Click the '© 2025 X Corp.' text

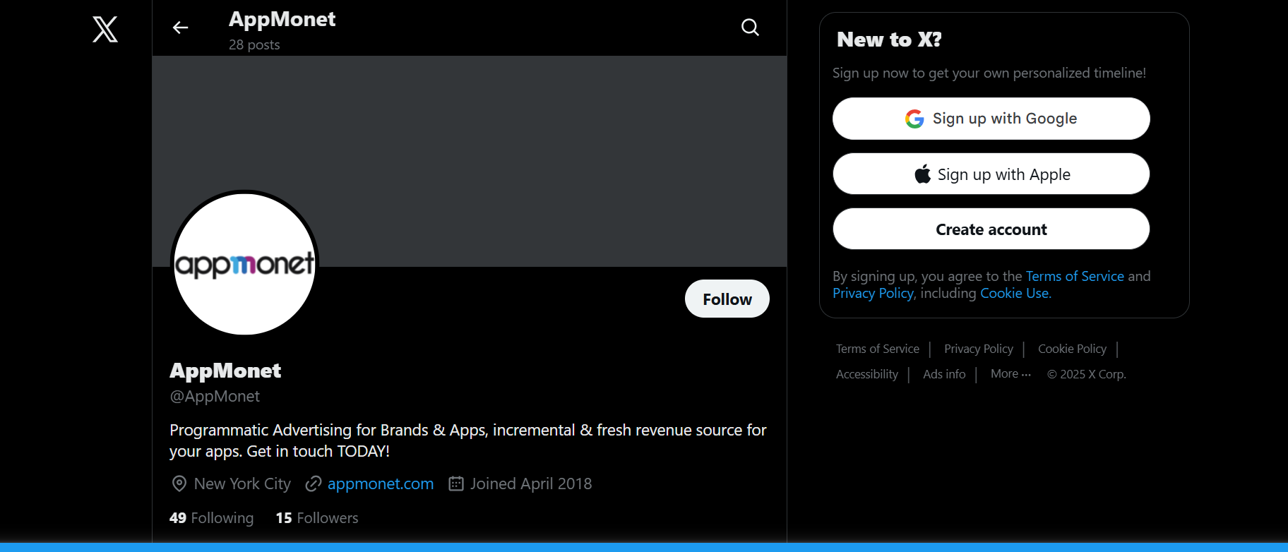tap(1086, 374)
